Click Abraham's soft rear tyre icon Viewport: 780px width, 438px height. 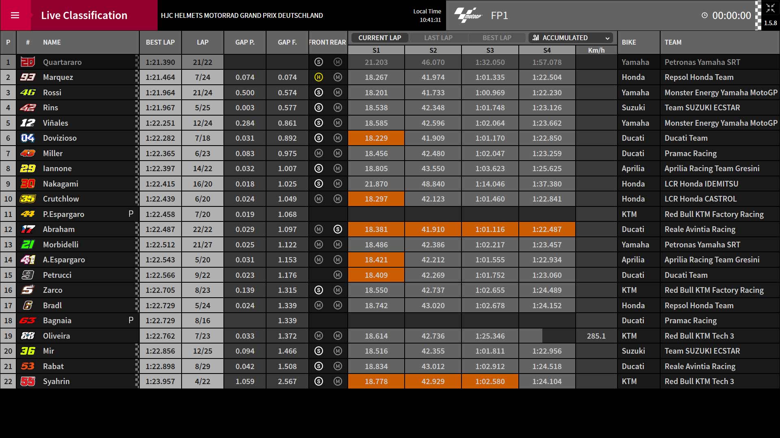[x=338, y=229]
